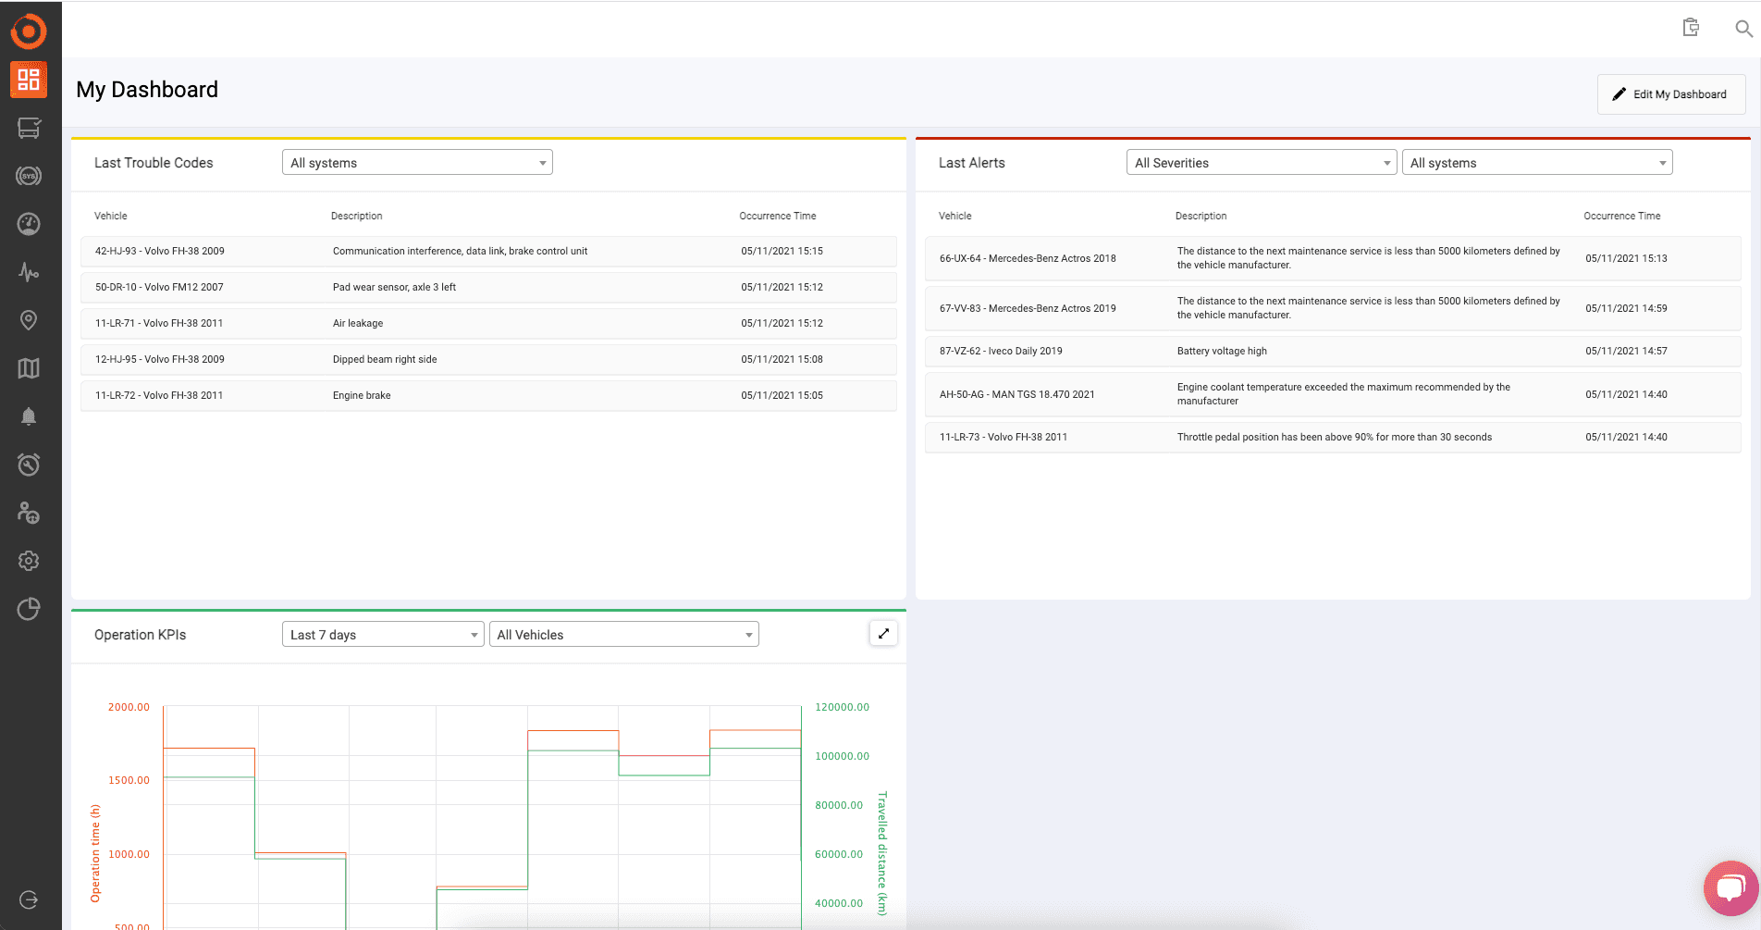
Task: Open the Last 7 days dropdown
Action: click(x=383, y=635)
